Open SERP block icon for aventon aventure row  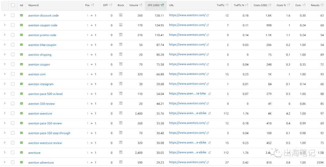pos(120,113)
